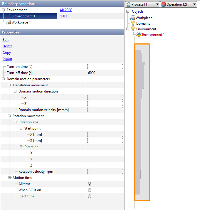The image size is (200, 210).
Task: Click the Operation dropdown icon
Action: click(x=164, y=4)
